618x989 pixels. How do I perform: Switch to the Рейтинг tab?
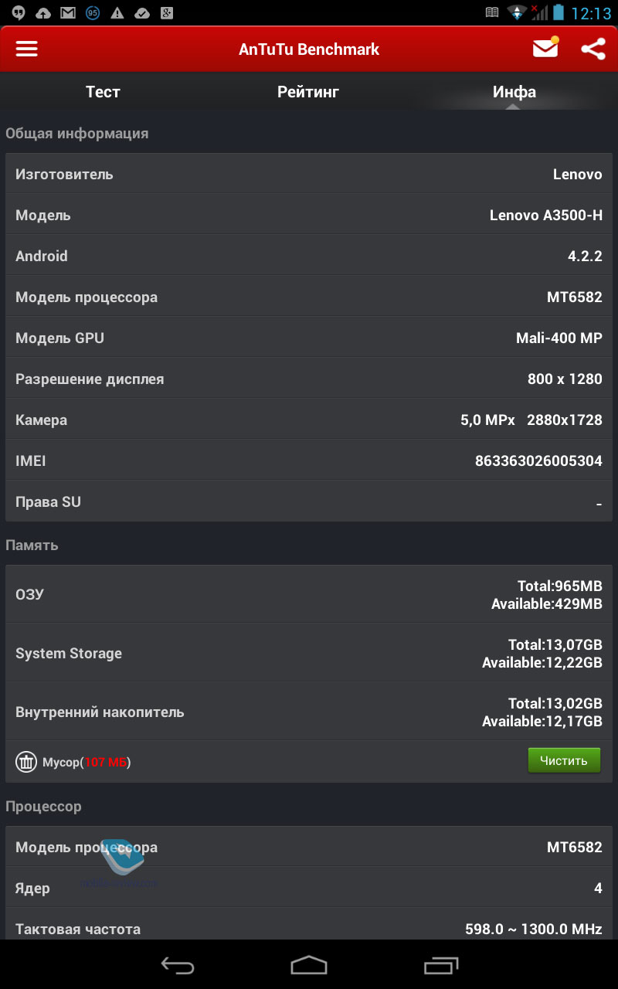click(x=308, y=92)
